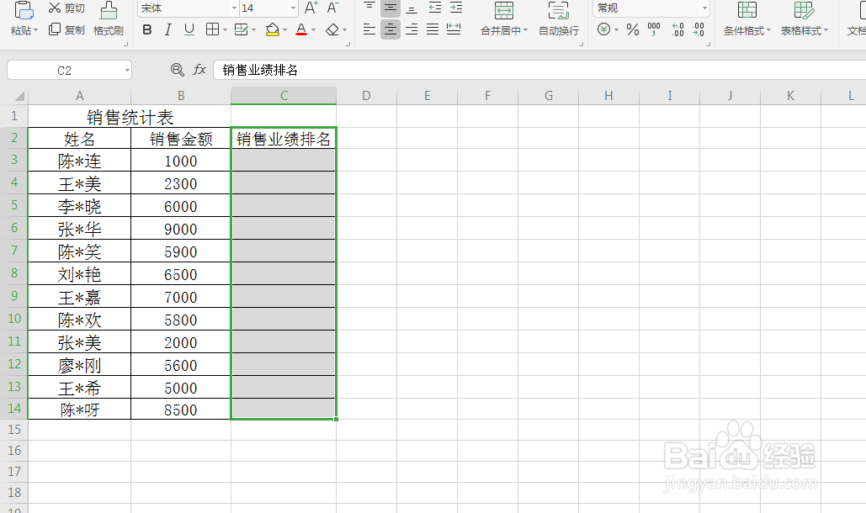
Task: Click cell with value 8500
Action: (181, 410)
